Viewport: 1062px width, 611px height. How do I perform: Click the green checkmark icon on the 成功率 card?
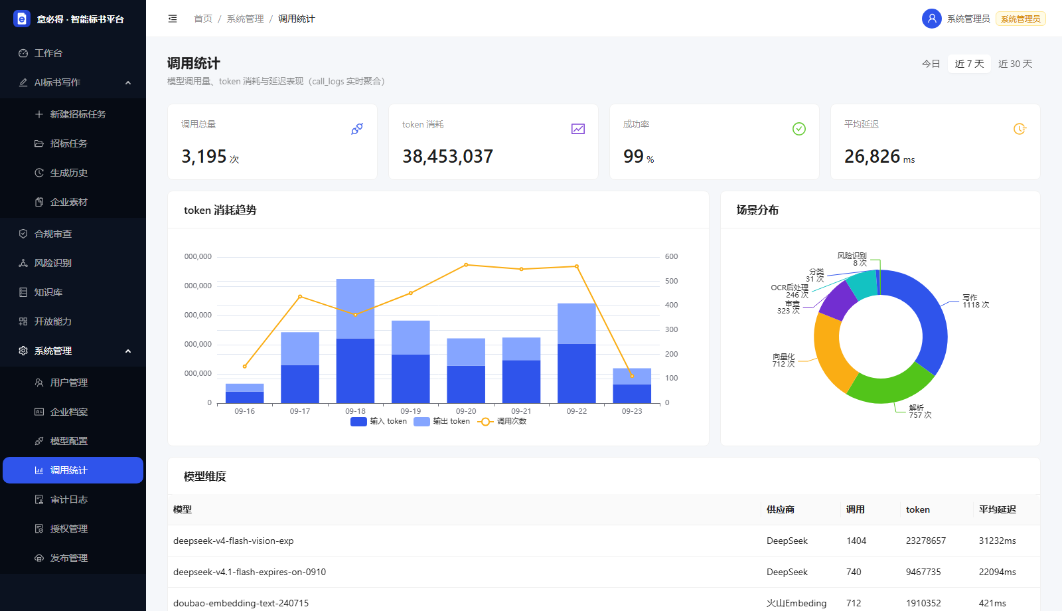tap(799, 129)
